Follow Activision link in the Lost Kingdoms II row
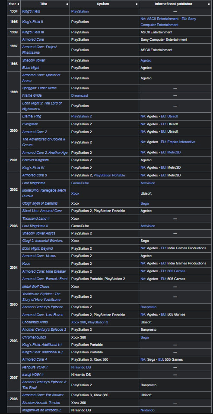The height and width of the screenshot is (414, 213). (x=148, y=226)
